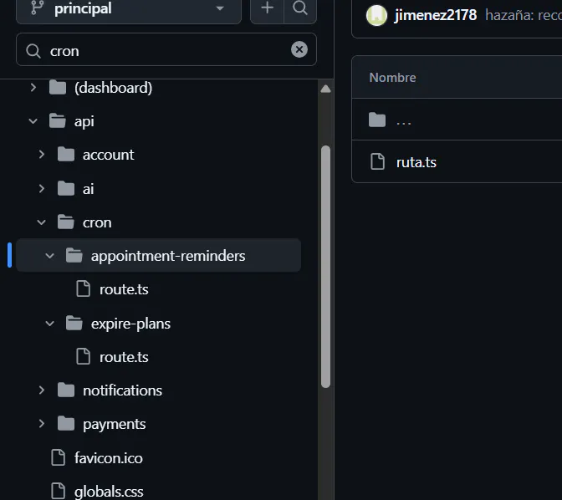The image size is (562, 500).
Task: Click the scroll up arrow of file tree
Action: click(x=325, y=89)
